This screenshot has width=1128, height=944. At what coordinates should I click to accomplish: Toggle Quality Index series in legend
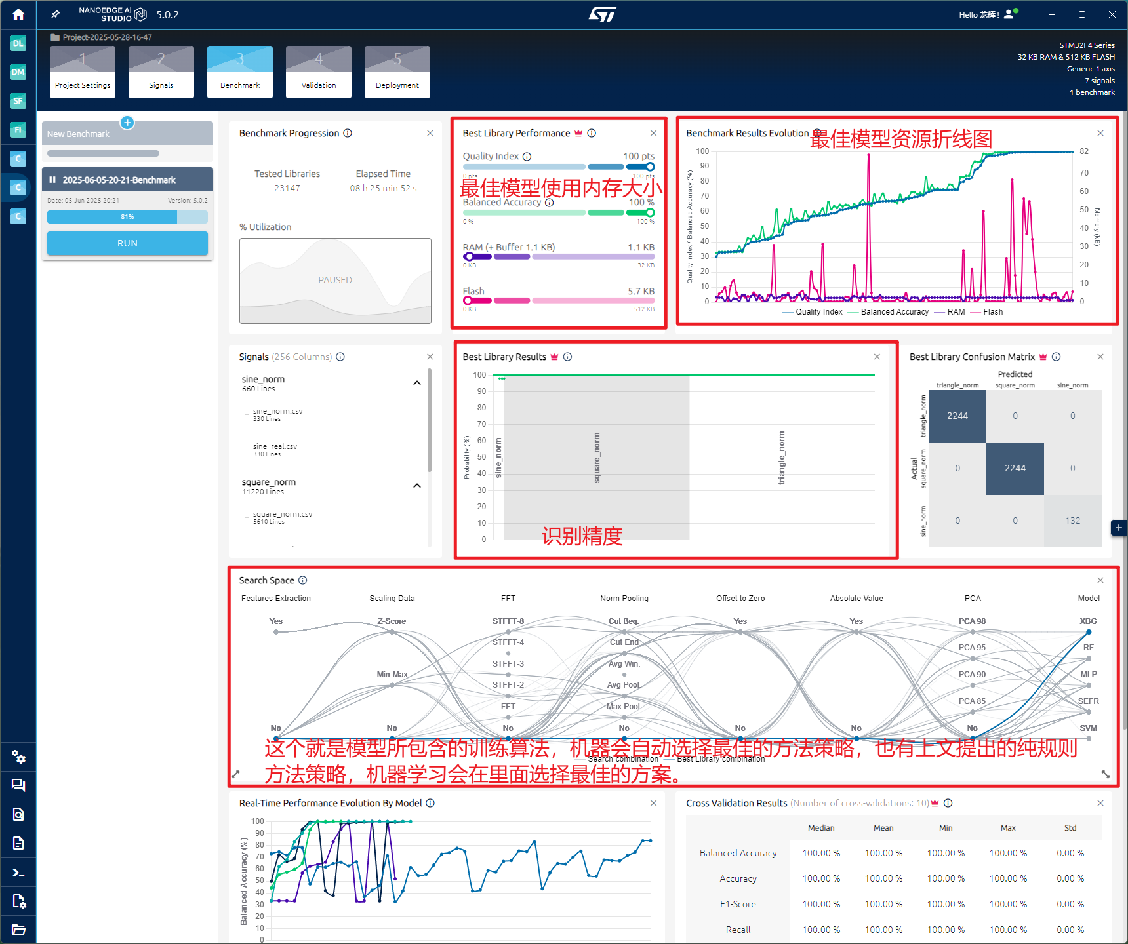coord(813,312)
